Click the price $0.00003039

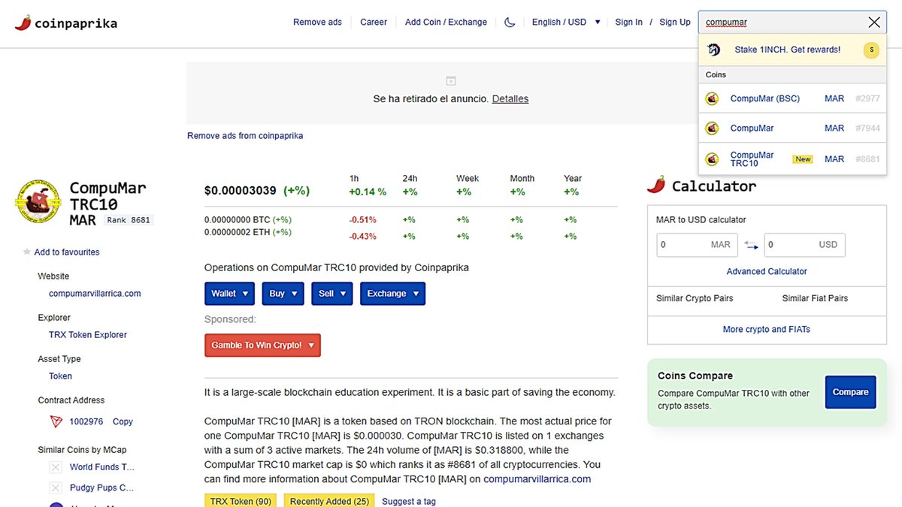241,191
